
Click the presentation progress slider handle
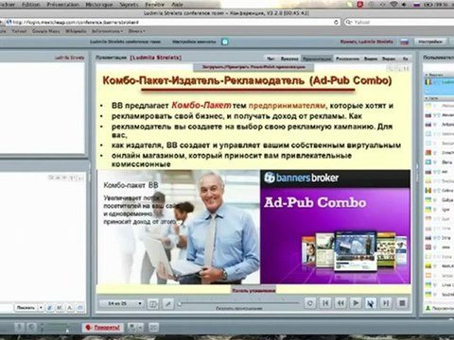[x=179, y=304]
